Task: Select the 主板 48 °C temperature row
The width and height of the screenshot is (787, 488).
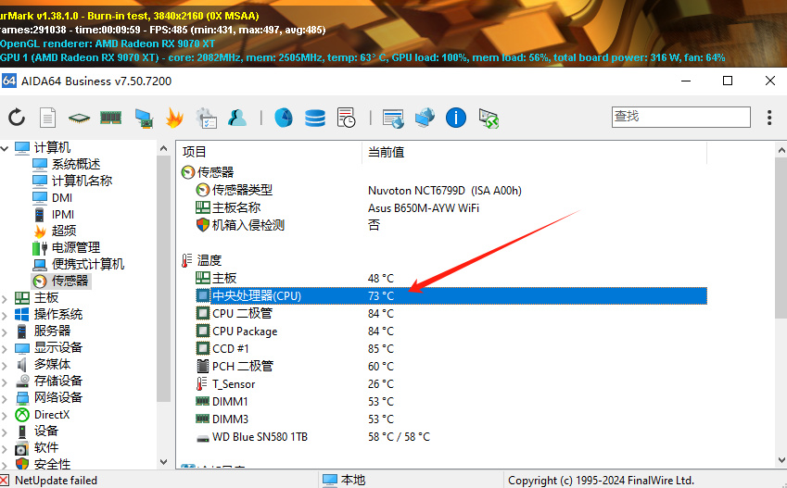Action: pyautogui.click(x=443, y=279)
